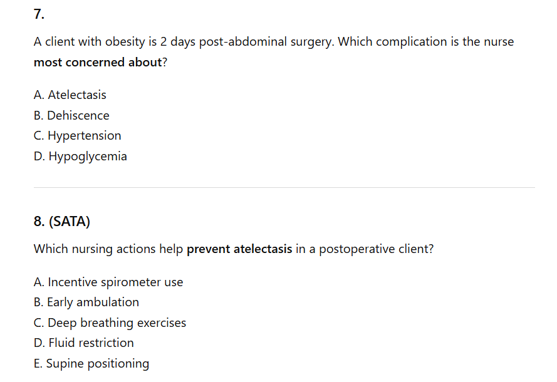557x382 pixels.
Task: Select B. Early ambulation option
Action: (x=86, y=302)
